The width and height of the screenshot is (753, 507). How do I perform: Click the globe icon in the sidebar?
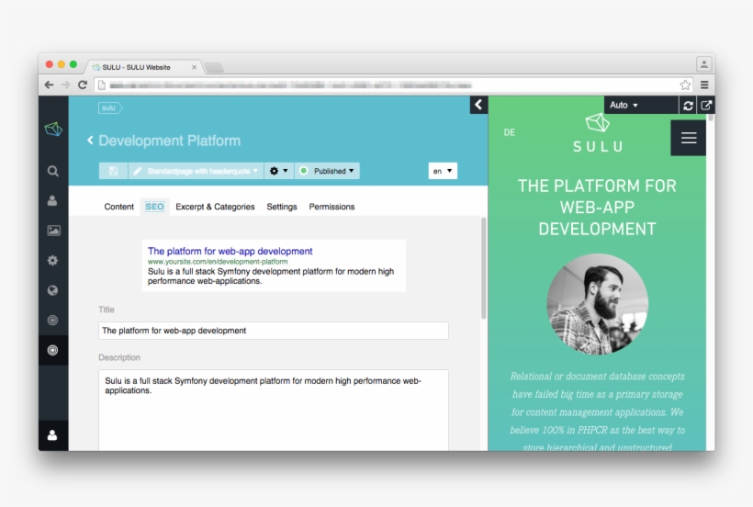pos(53,290)
